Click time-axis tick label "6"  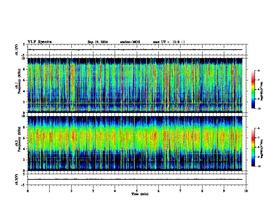pos(159,191)
